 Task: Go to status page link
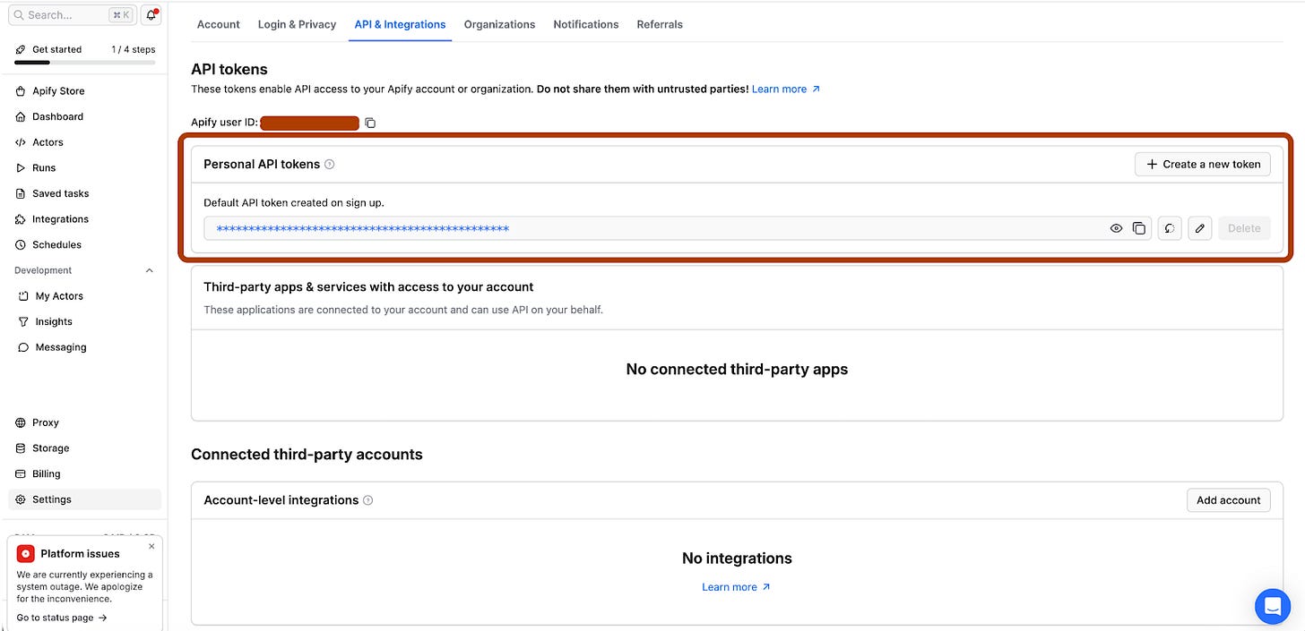pos(62,618)
